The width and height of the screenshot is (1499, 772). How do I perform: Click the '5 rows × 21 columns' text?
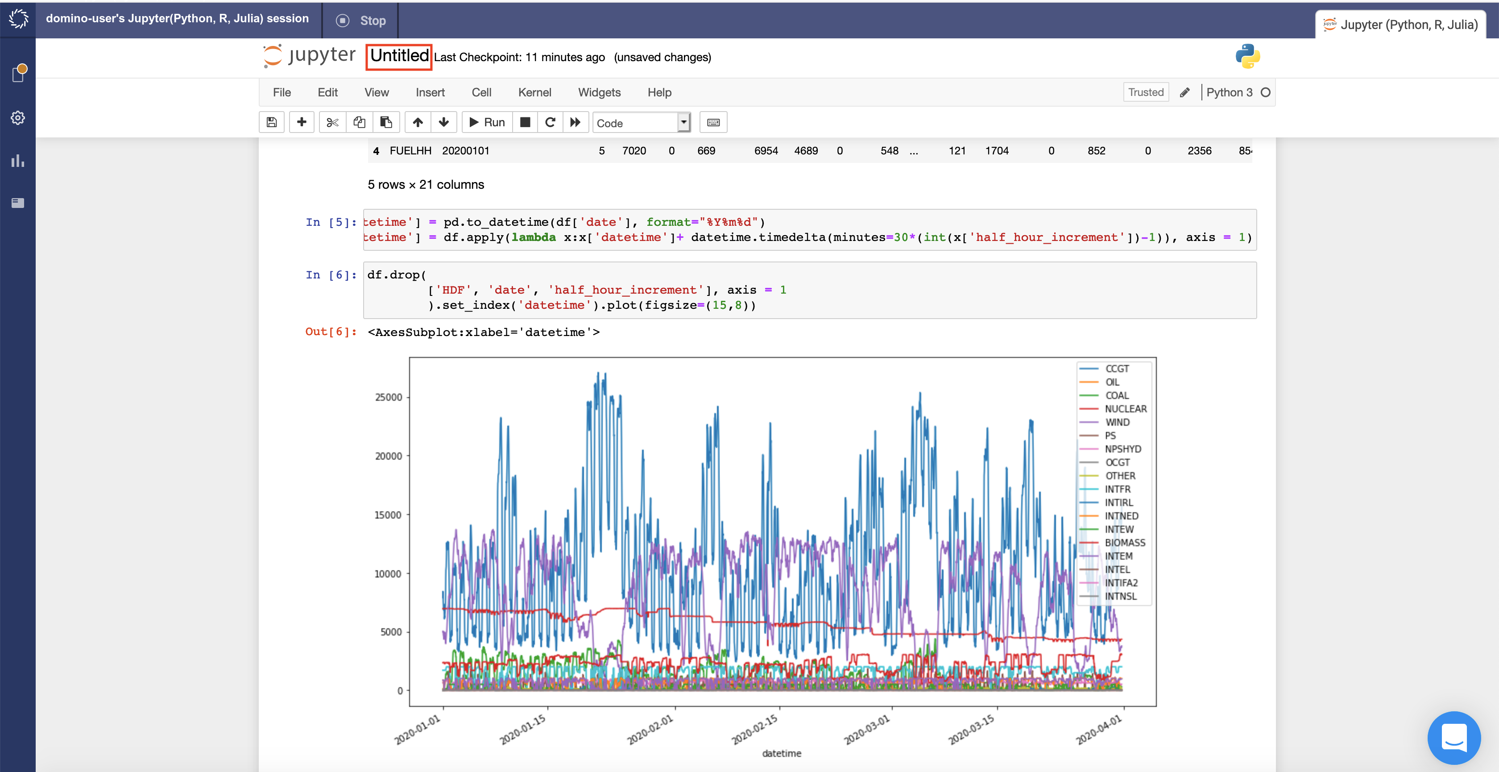(x=425, y=185)
